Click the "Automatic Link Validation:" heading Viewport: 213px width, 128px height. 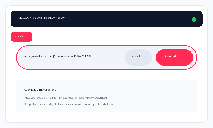(40, 90)
